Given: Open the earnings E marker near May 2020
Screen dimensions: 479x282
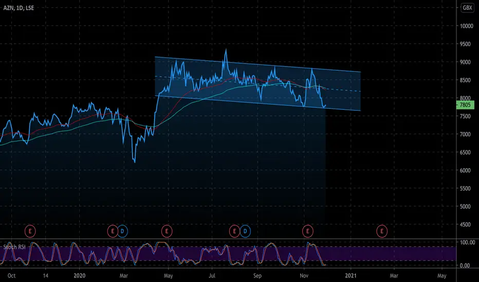Looking at the screenshot, I should [x=167, y=231].
